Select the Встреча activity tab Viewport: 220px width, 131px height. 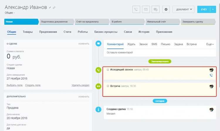coord(192,44)
